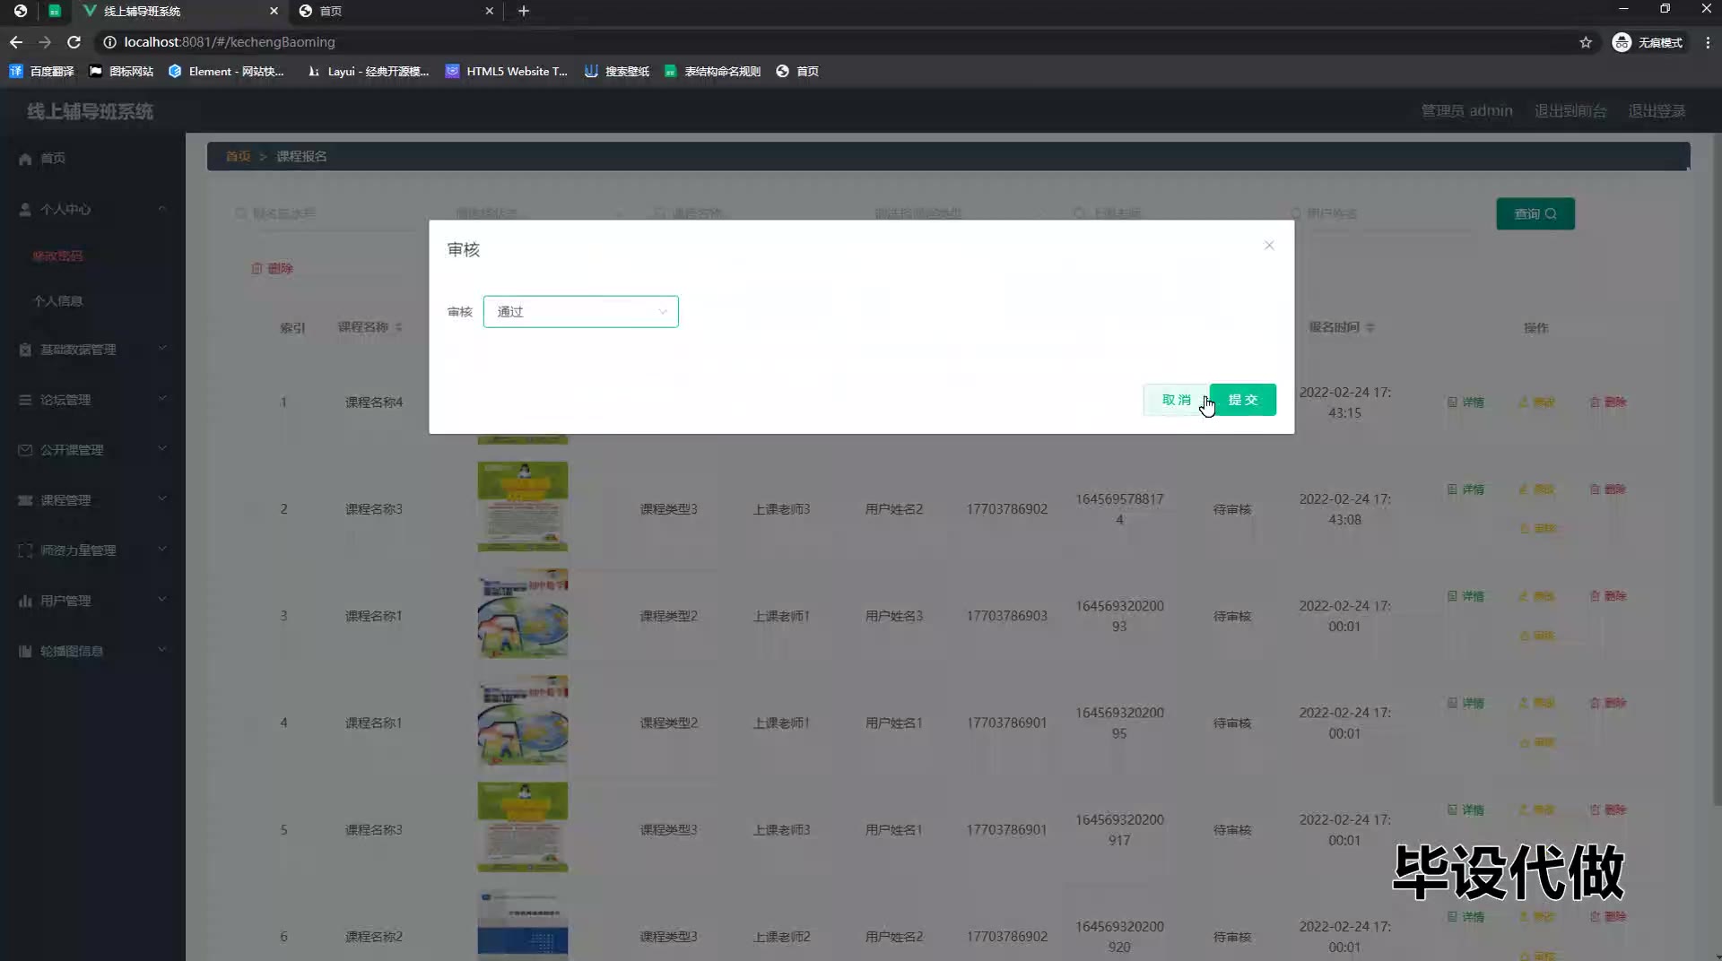Viewport: 1722px width, 961px height.
Task: Open the 表结构命名规则 bookmark
Action: click(x=712, y=72)
